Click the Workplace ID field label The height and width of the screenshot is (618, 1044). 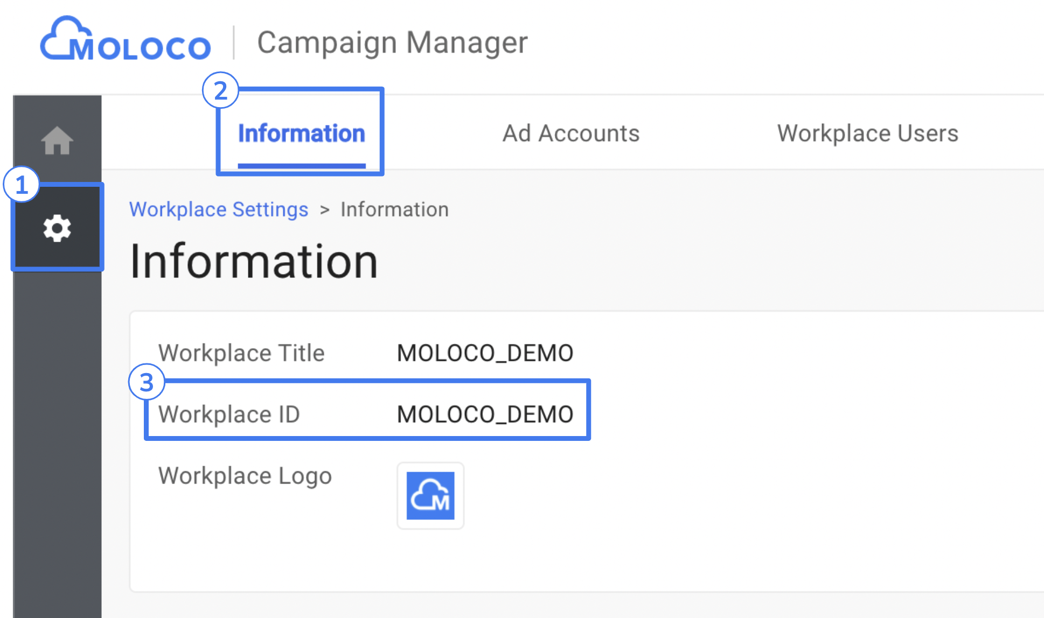(229, 414)
